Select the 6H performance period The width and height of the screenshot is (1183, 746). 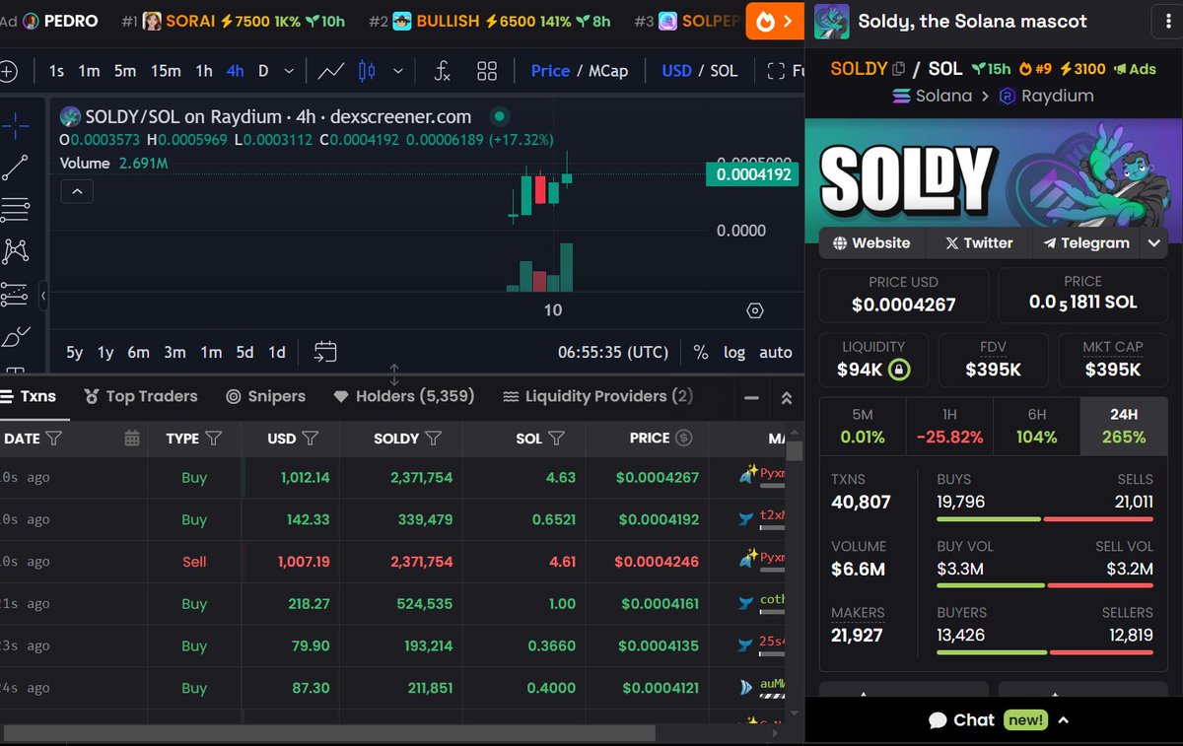(1036, 427)
